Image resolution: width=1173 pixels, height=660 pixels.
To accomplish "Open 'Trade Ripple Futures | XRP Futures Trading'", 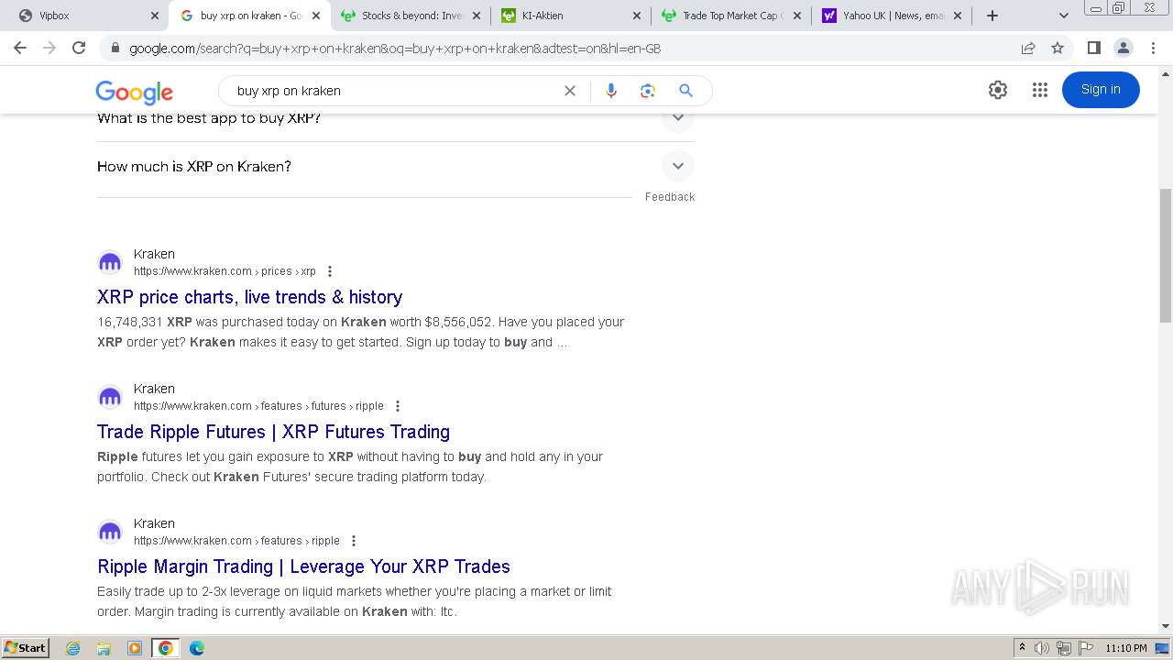I will (273, 432).
